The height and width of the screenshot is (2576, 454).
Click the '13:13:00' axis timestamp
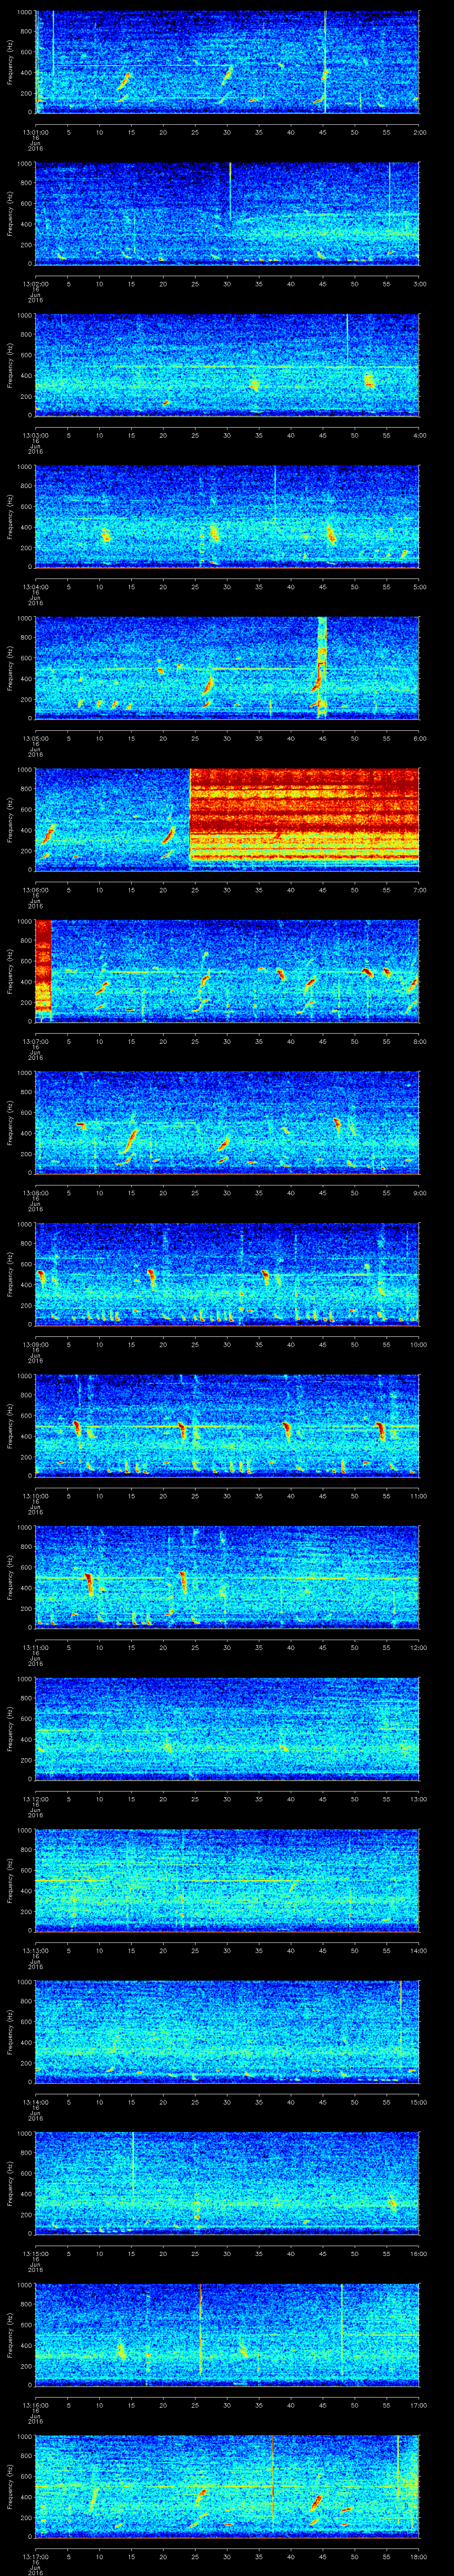click(x=35, y=1950)
